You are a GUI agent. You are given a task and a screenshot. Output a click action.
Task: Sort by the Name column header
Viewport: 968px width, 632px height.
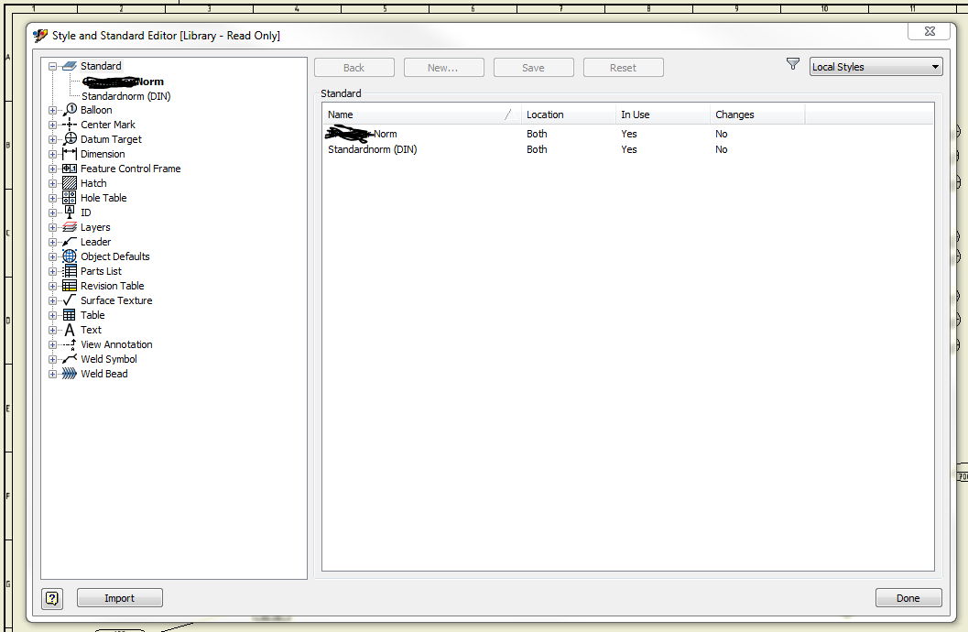421,114
